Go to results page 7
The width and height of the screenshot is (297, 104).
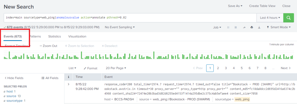257,68
